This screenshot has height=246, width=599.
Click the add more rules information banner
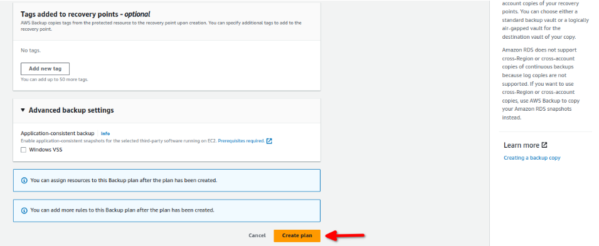[167, 210]
